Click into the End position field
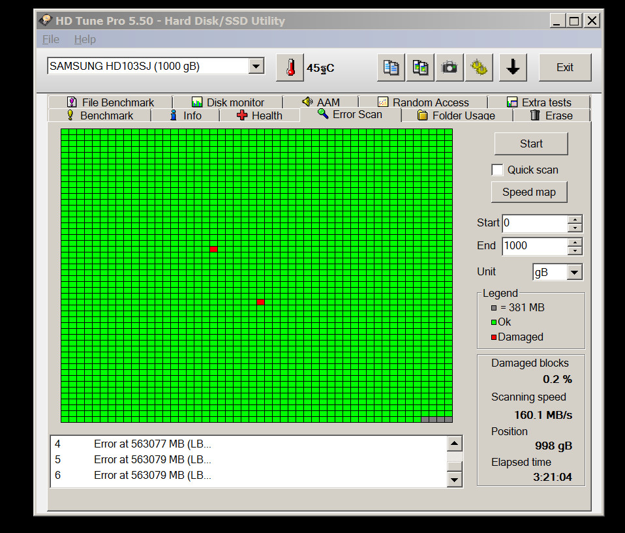The height and width of the screenshot is (533, 625). (535, 246)
